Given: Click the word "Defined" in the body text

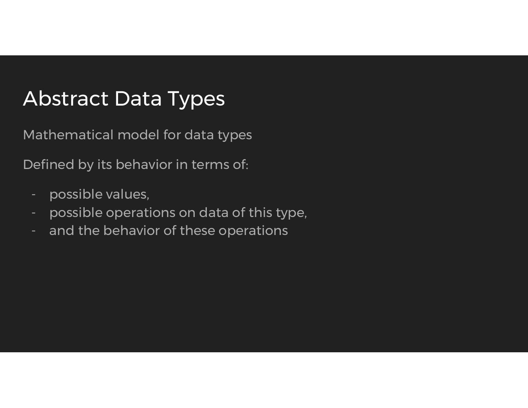Looking at the screenshot, I should click(x=48, y=165).
